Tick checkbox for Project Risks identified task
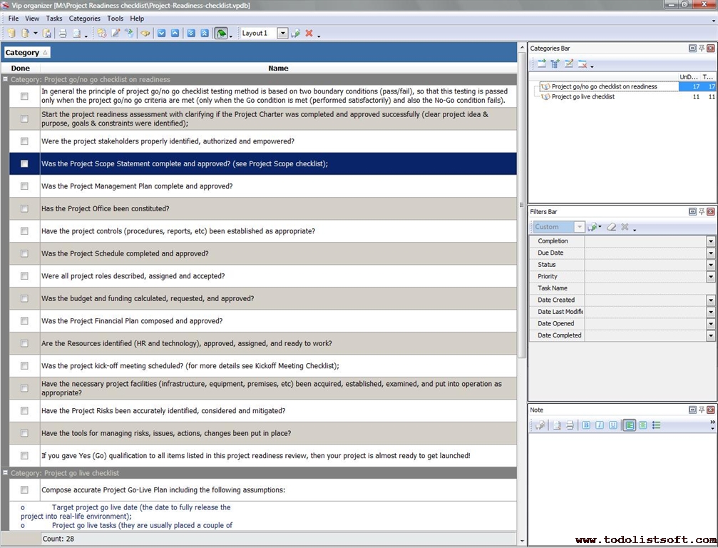Viewport: 718px width, 548px height. coord(24,411)
